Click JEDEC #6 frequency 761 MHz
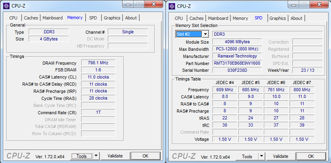The image size is (331, 163). coord(276,90)
